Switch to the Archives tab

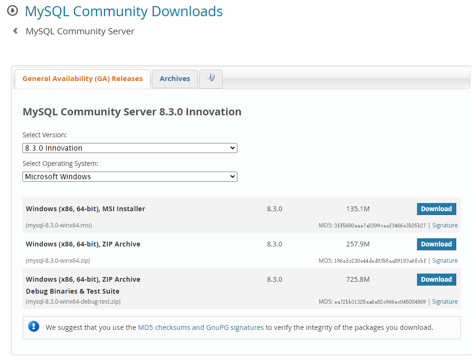tap(174, 79)
